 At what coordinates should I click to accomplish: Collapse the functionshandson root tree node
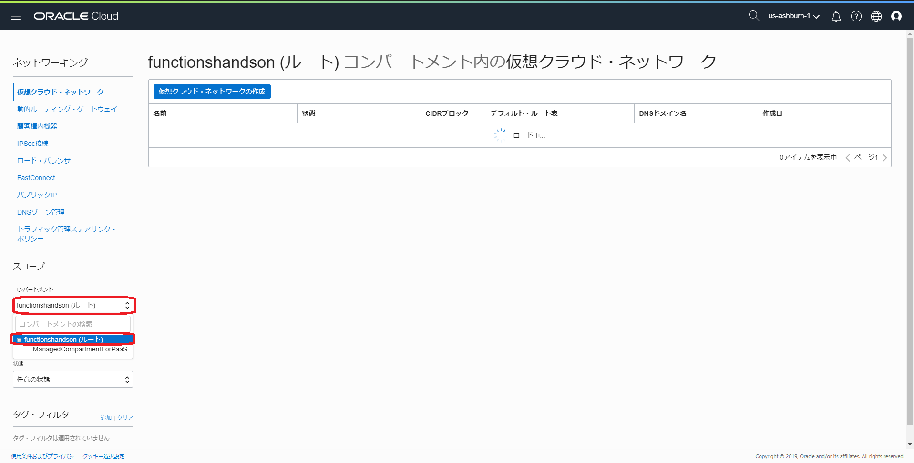(x=20, y=340)
